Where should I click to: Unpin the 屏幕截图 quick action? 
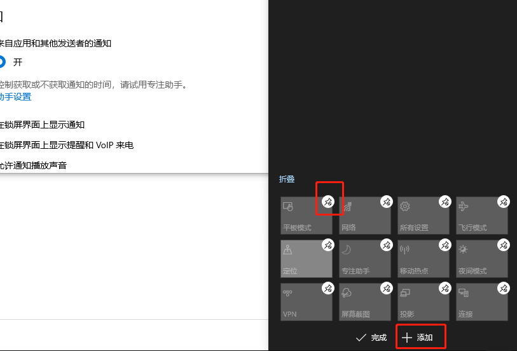coord(387,289)
